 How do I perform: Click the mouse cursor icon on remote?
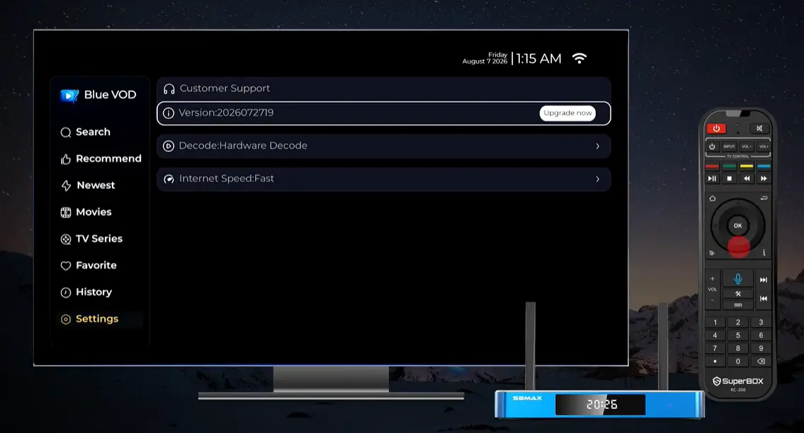[712, 253]
